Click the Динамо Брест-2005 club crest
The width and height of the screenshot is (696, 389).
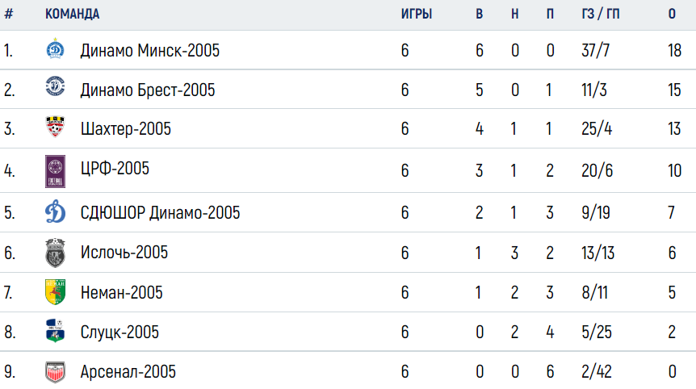point(55,86)
